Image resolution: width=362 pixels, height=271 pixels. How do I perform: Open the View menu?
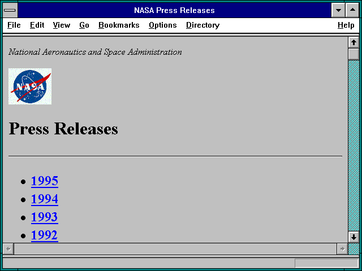click(x=62, y=25)
